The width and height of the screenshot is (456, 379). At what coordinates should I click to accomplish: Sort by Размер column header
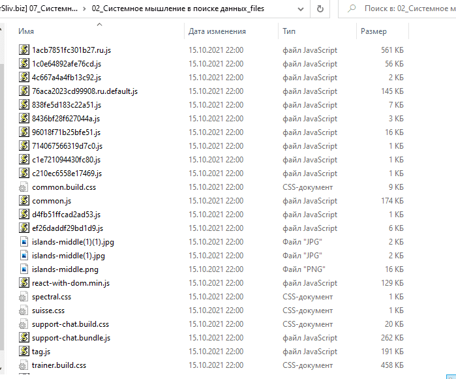(373, 31)
